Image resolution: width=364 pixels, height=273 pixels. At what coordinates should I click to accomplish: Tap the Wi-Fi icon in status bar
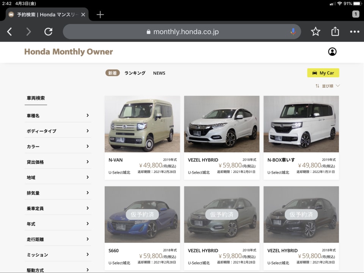point(340,3)
